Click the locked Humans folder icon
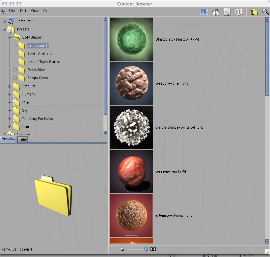 click(x=16, y=94)
